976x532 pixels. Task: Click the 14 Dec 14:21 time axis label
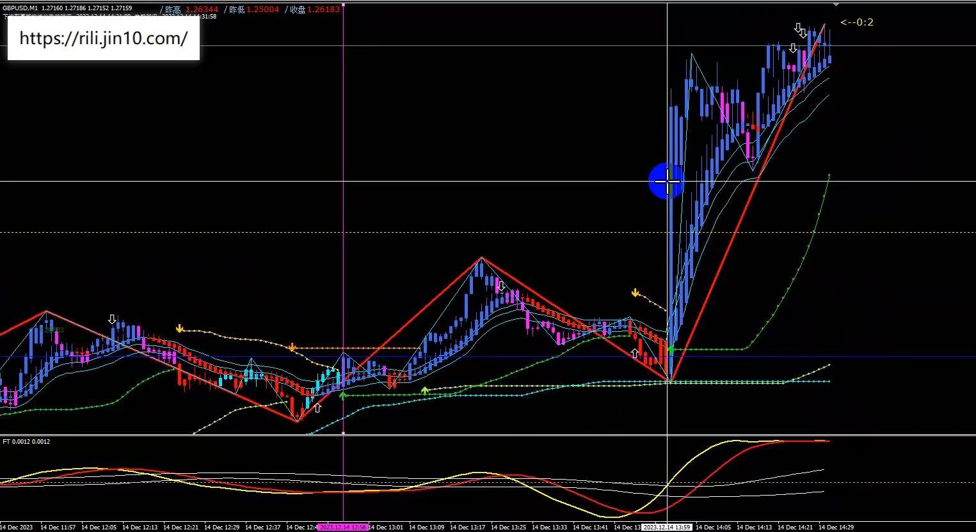point(795,528)
